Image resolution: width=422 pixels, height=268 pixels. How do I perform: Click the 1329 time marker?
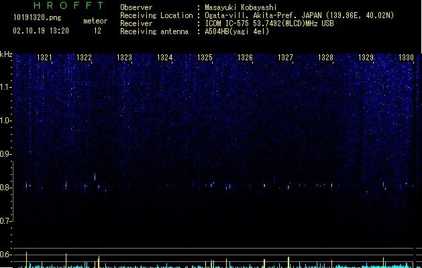(x=366, y=58)
